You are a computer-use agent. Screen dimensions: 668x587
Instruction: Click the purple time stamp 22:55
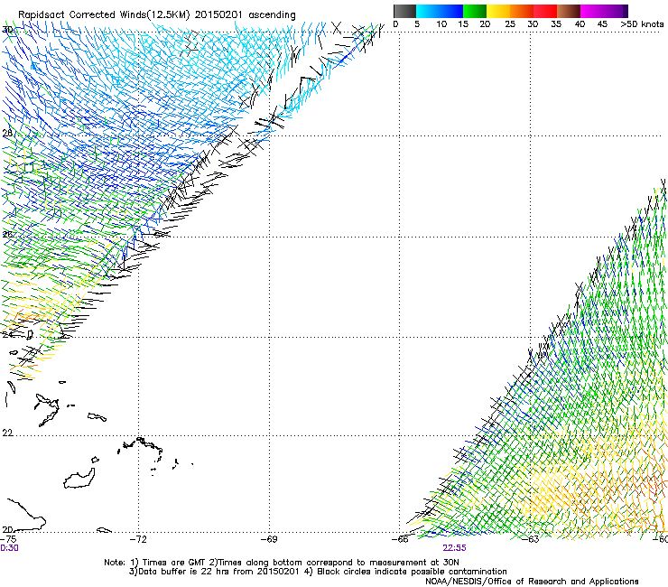454,548
